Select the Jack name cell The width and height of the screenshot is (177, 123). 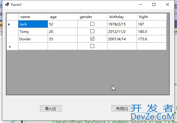tap(33, 24)
